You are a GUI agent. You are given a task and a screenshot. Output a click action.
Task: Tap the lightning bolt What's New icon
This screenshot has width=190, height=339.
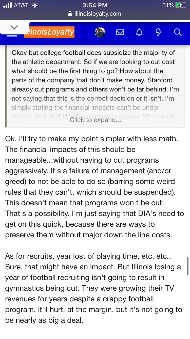158,32
